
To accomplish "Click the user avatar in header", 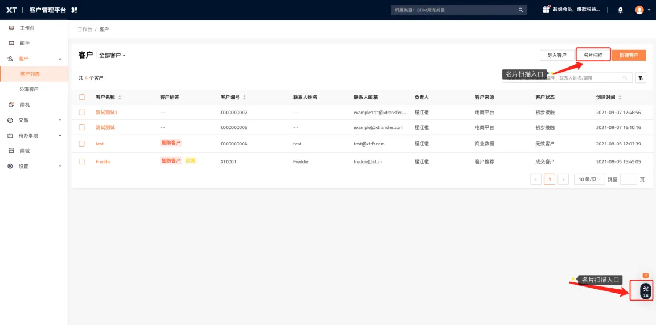I will (639, 10).
